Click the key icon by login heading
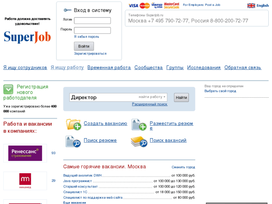Screen dimensions: 272x204 tap(67, 10)
